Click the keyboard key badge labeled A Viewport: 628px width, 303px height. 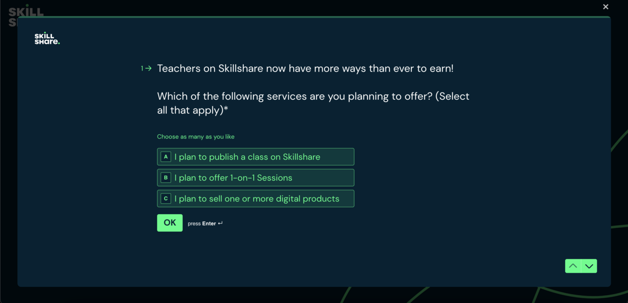tap(166, 156)
